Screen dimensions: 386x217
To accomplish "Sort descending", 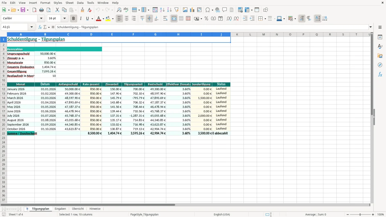I will coord(170,10).
